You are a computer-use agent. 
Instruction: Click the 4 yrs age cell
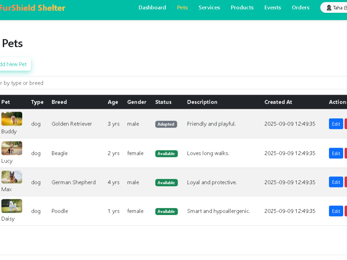[113, 182]
